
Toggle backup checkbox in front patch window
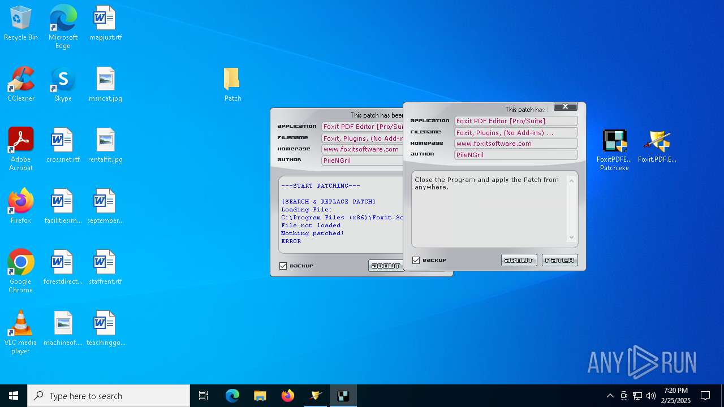click(416, 260)
